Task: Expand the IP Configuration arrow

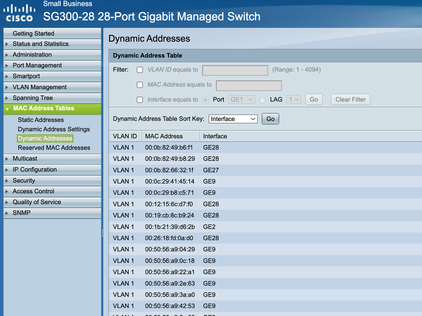Action: [7, 170]
